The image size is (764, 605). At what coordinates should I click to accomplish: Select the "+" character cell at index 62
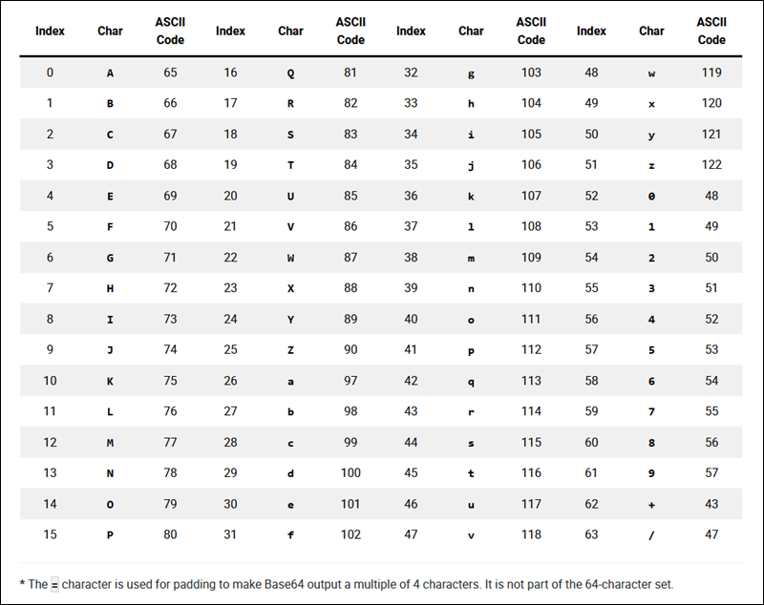[651, 504]
